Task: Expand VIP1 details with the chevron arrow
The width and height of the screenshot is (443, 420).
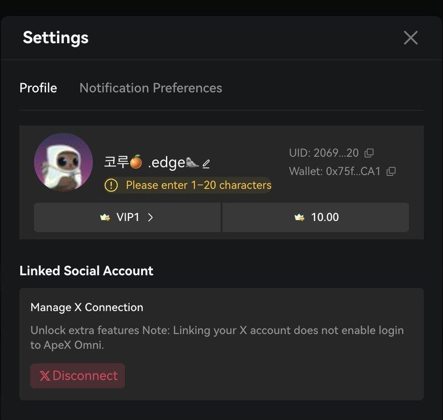Action: [x=150, y=217]
